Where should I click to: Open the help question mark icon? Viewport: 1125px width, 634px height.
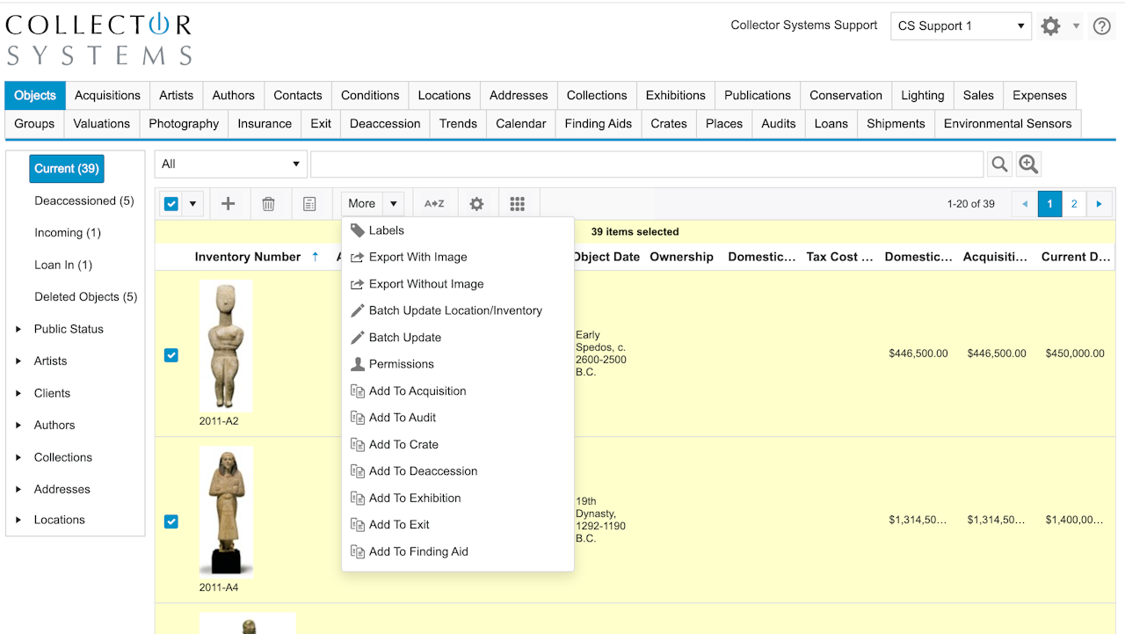[x=1101, y=26]
